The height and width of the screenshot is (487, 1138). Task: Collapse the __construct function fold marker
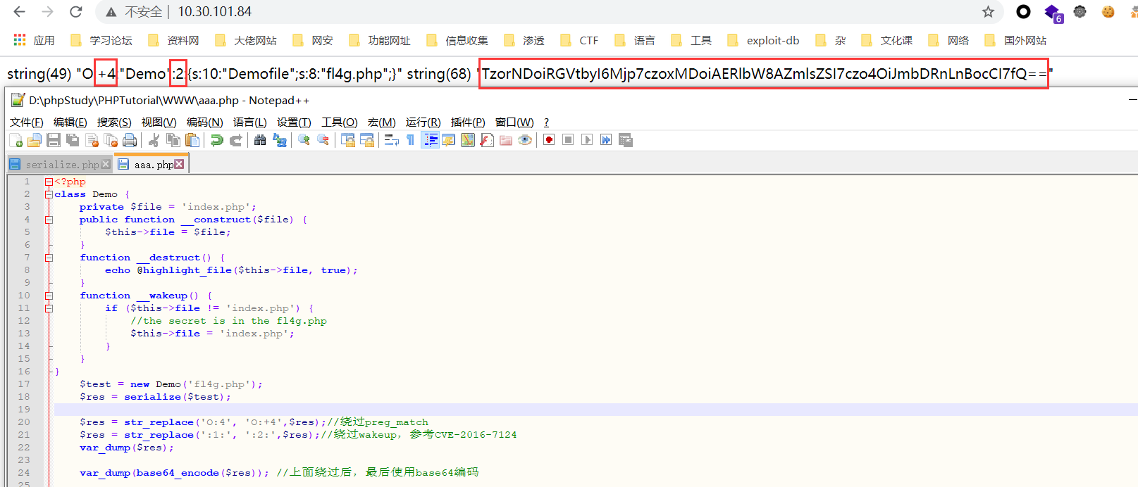[49, 220]
